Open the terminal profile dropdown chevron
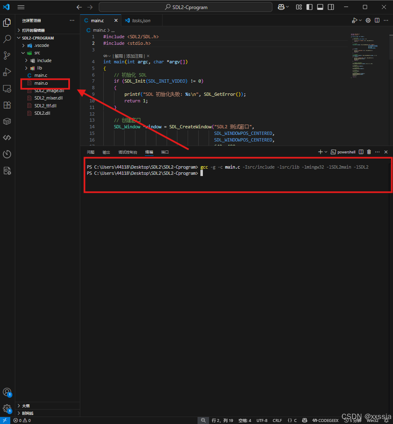The height and width of the screenshot is (424, 393). pyautogui.click(x=325, y=152)
